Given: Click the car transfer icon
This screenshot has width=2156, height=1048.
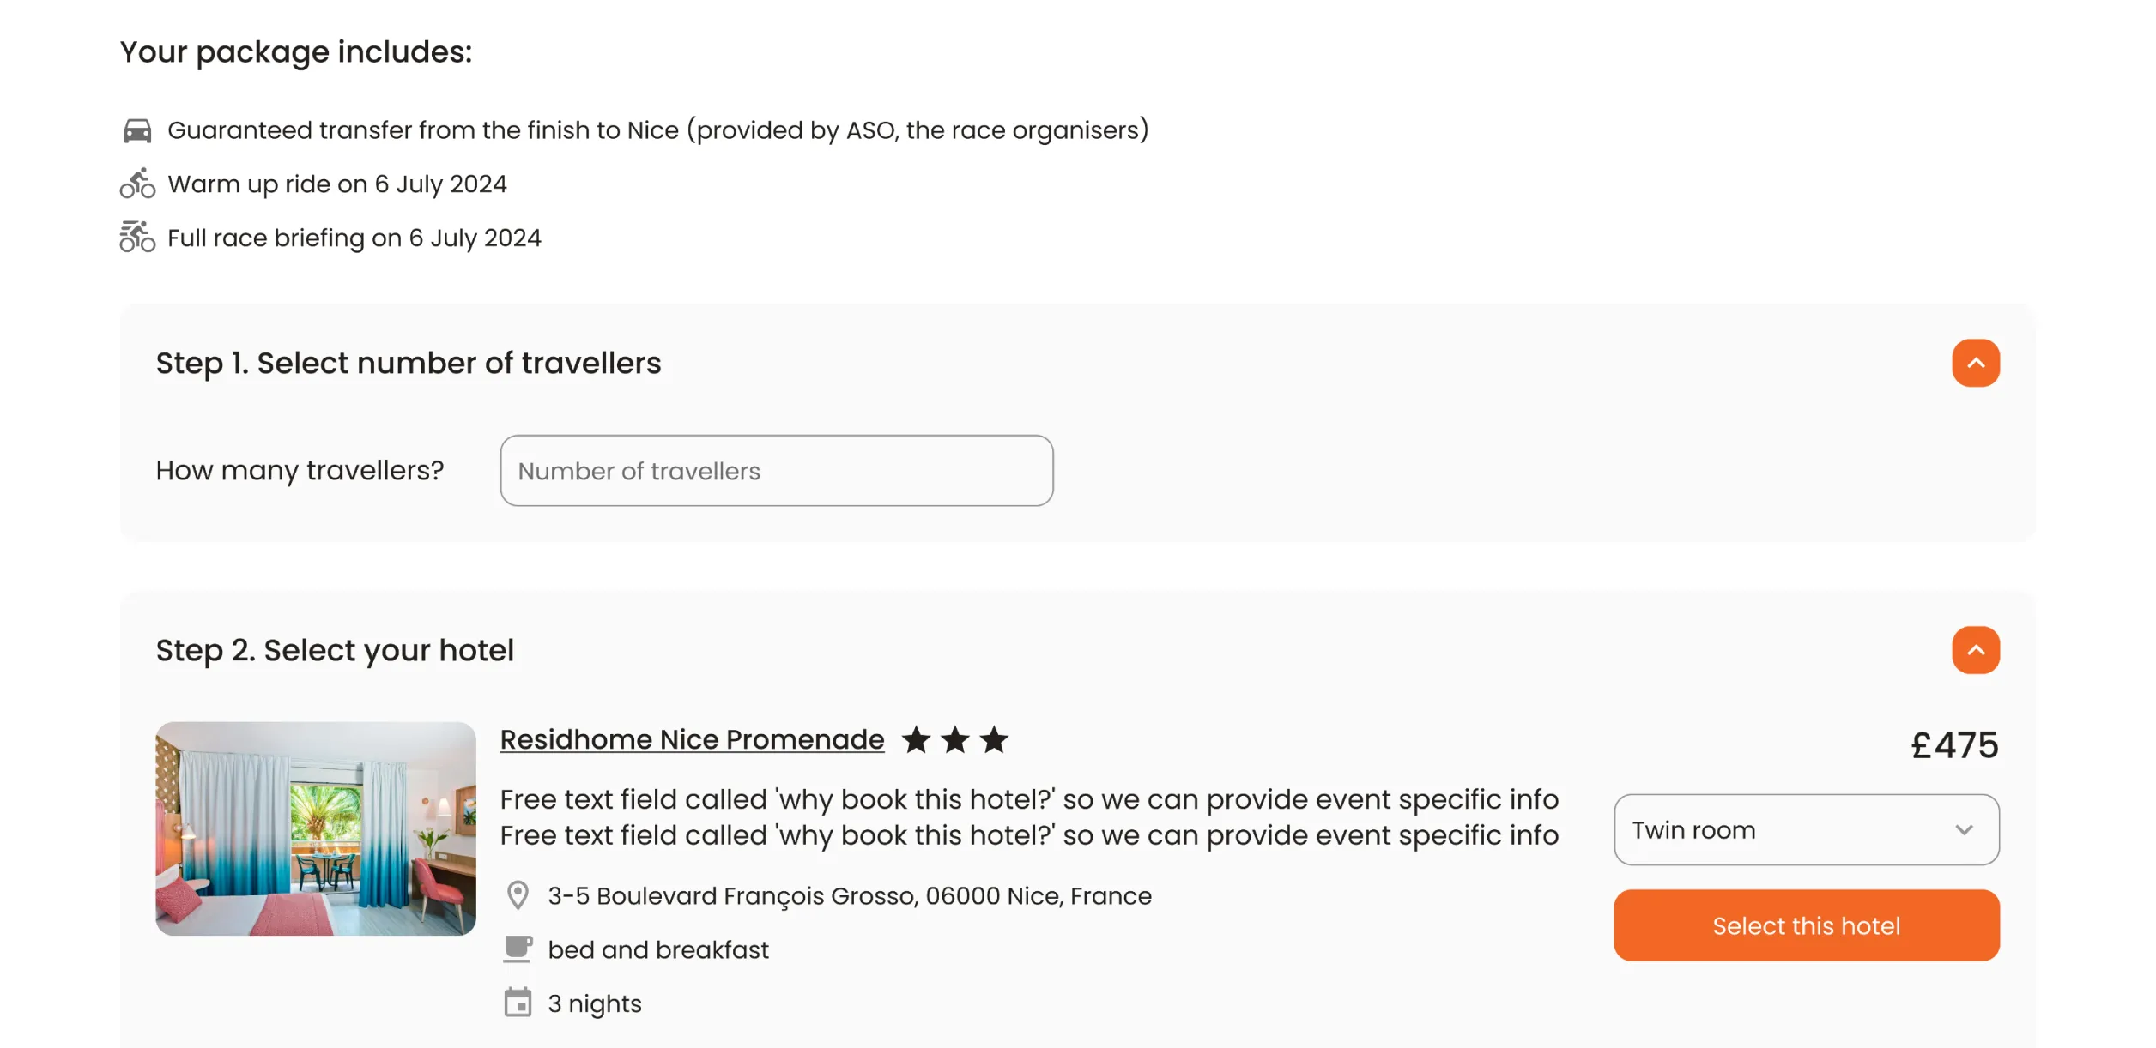Looking at the screenshot, I should pyautogui.click(x=137, y=130).
